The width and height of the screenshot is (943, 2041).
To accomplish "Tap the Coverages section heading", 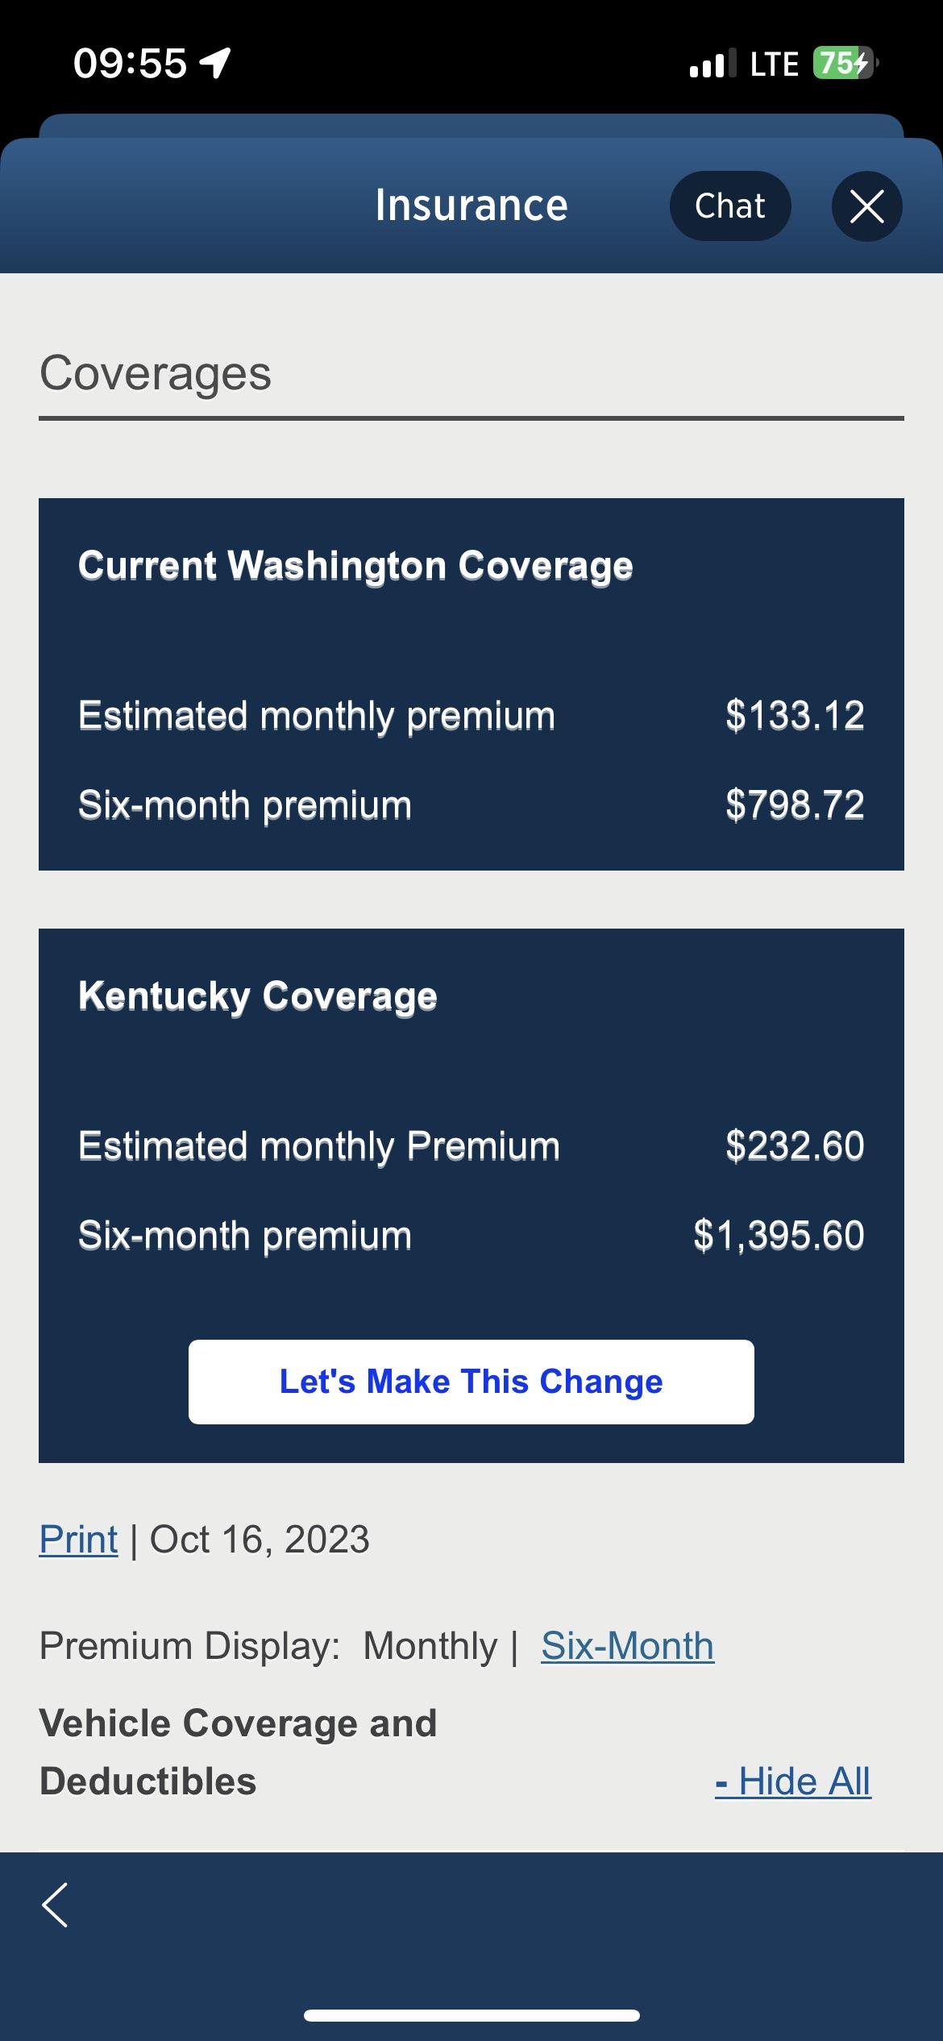I will [x=156, y=374].
